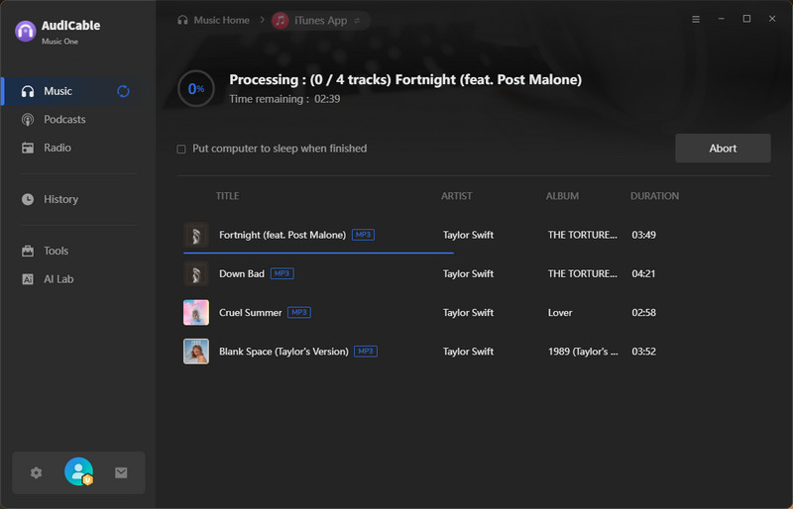The image size is (793, 509).
Task: Click duration 04:21 of Down Bad
Action: coord(643,274)
